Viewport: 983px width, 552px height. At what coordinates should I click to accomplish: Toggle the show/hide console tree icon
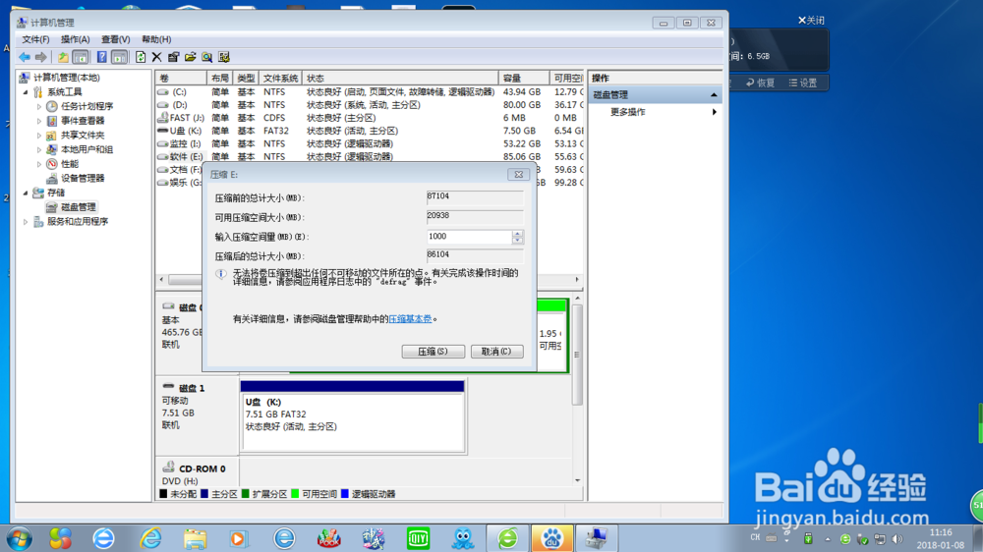coord(81,57)
